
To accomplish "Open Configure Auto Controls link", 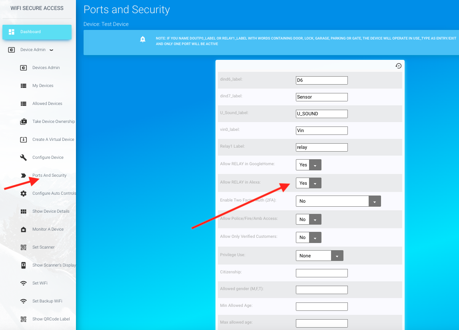I will (x=54, y=193).
